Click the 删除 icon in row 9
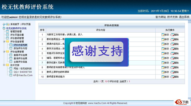 pyautogui.click(x=172, y=72)
